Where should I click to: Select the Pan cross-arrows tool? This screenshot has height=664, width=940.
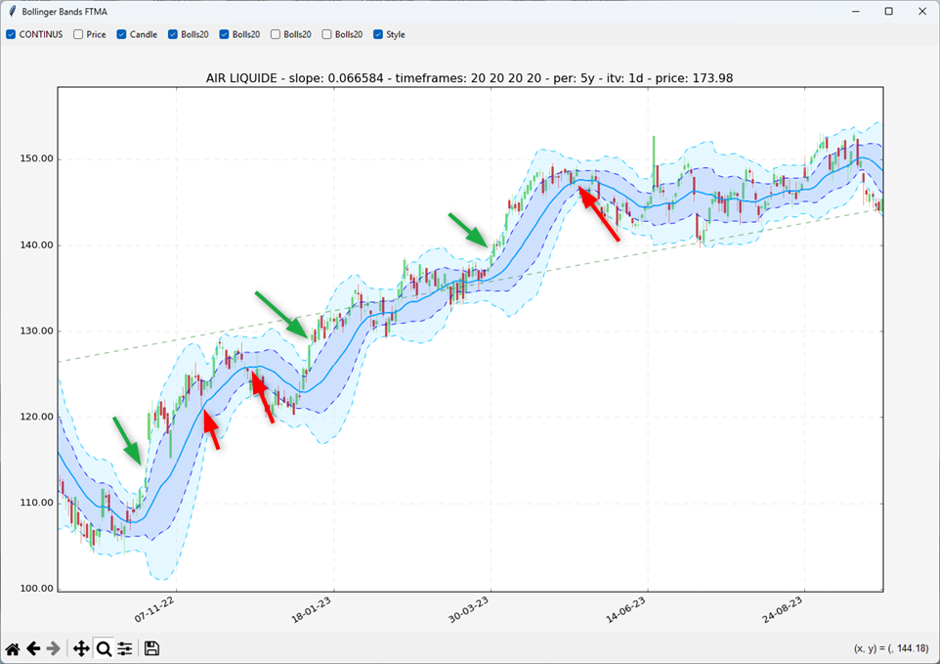(x=81, y=648)
